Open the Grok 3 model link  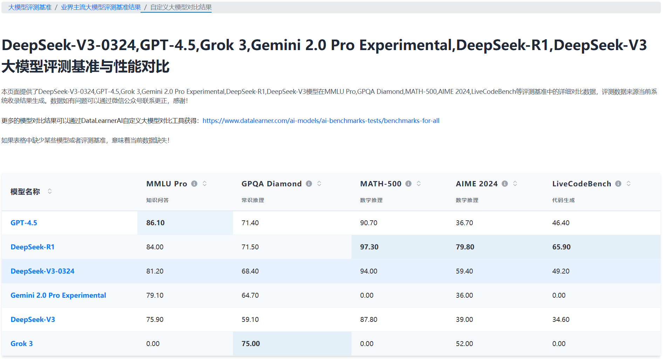click(x=22, y=344)
